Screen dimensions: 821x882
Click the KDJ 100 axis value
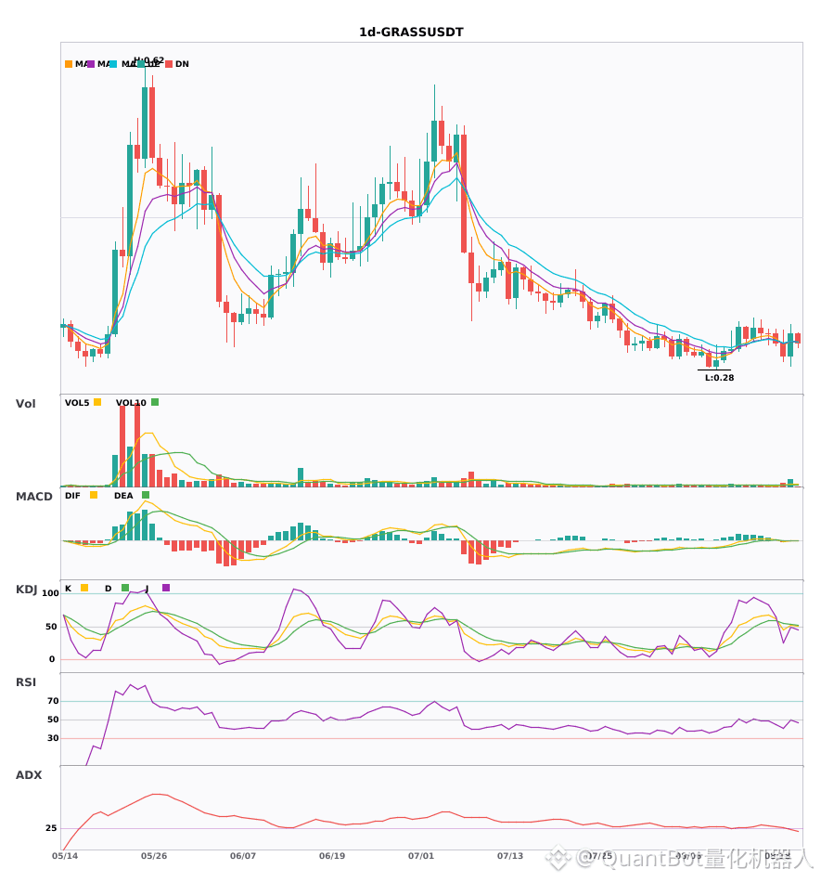tap(51, 593)
